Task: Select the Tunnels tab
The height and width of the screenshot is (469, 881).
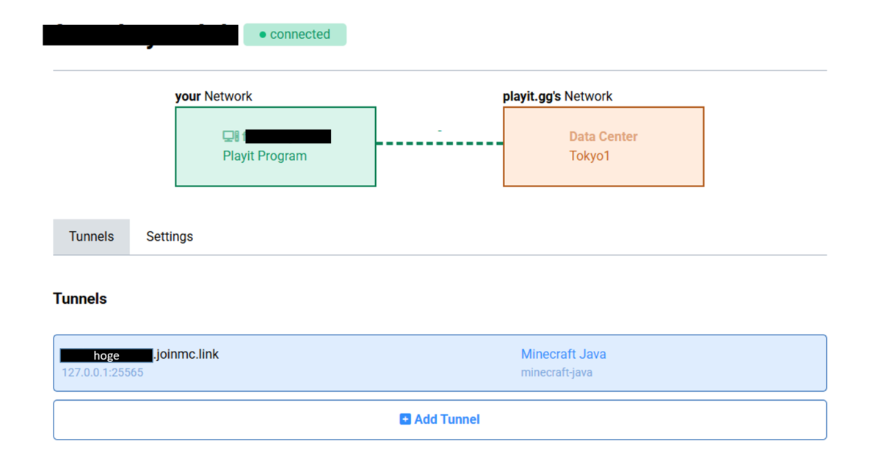Action: [91, 236]
